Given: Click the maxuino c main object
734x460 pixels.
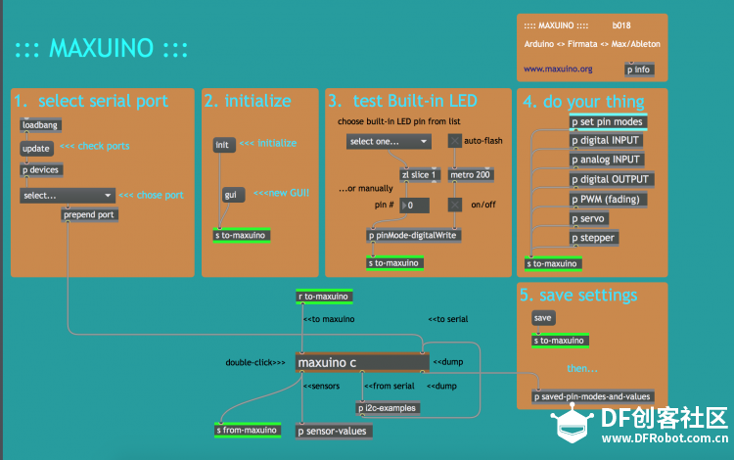Looking at the screenshot, I should 362,363.
